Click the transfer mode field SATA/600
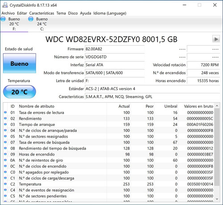 click(x=115, y=73)
